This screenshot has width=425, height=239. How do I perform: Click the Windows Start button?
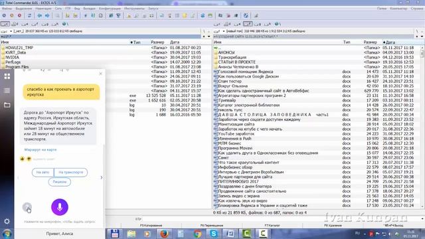coord(7,234)
